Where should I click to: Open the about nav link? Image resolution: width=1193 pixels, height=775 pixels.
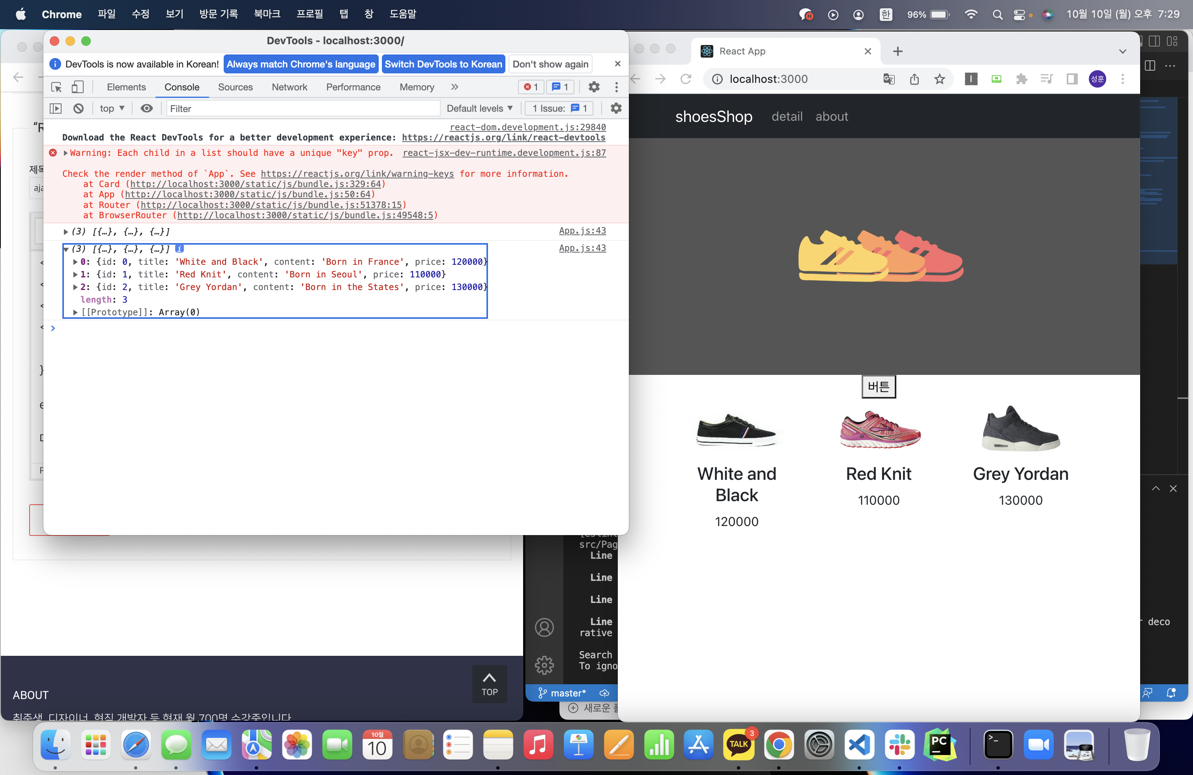pyautogui.click(x=832, y=116)
